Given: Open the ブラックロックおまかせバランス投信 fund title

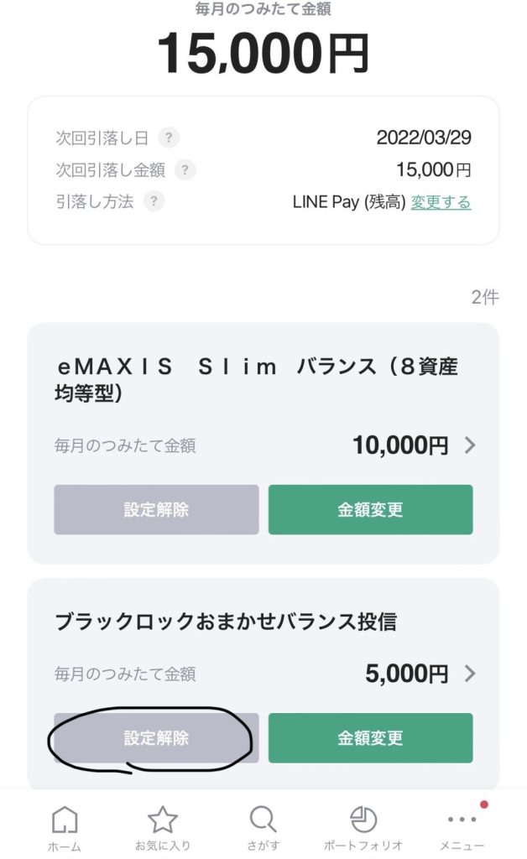Looking at the screenshot, I should click(x=226, y=622).
